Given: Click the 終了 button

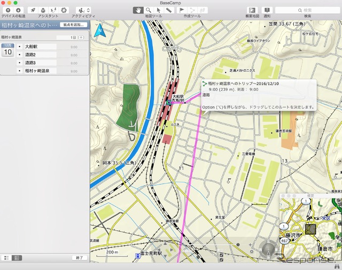Looking at the screenshot, I should point(80,258).
